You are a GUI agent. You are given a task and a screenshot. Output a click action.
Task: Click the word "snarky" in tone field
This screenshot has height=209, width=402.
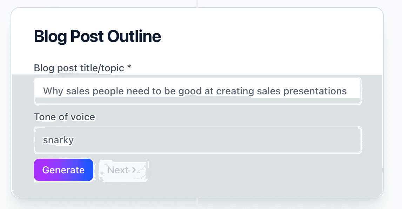click(x=58, y=140)
